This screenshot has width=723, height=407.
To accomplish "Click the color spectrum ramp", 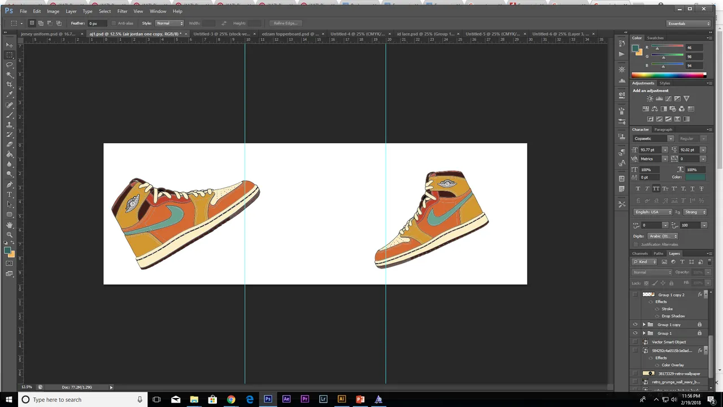I will click(x=668, y=75).
